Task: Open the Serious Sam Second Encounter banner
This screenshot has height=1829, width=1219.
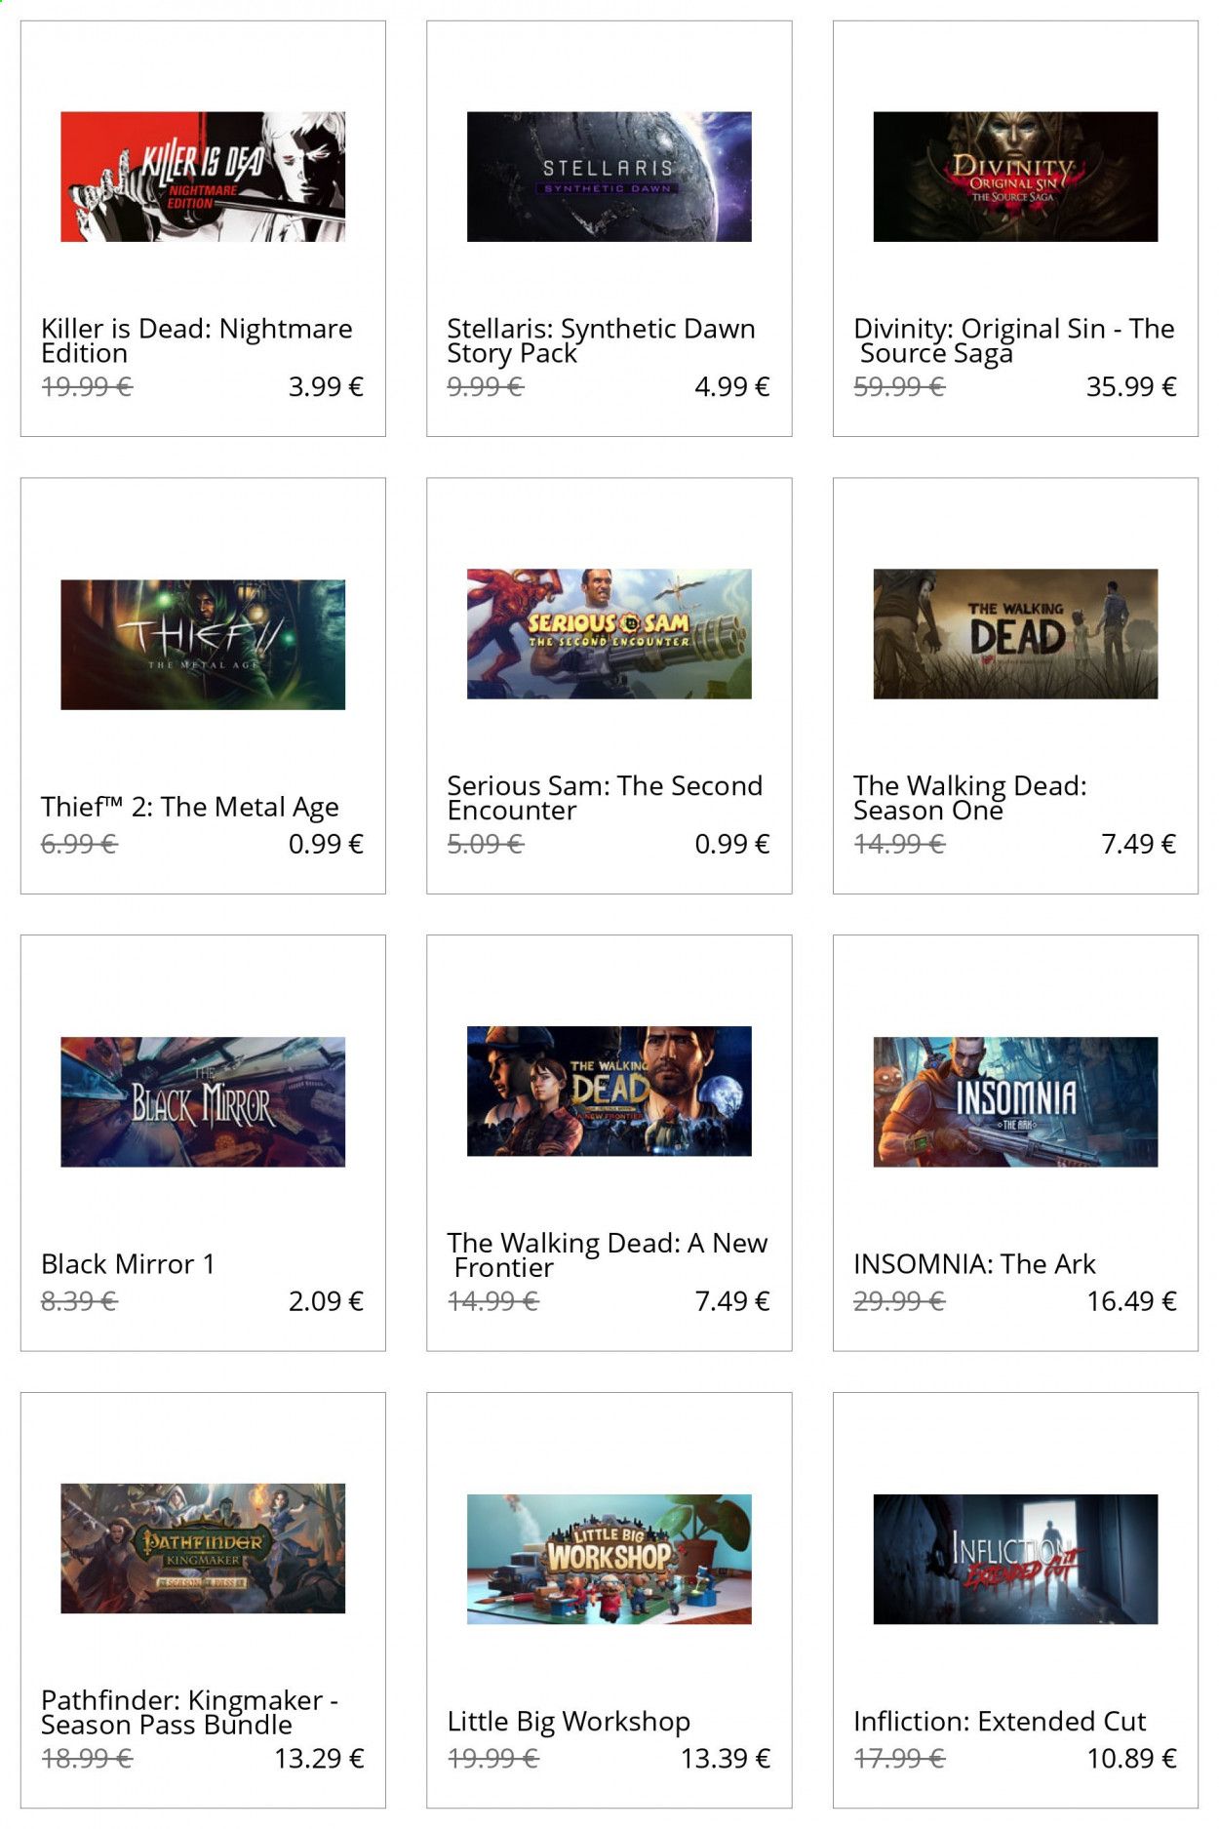Action: 609,634
